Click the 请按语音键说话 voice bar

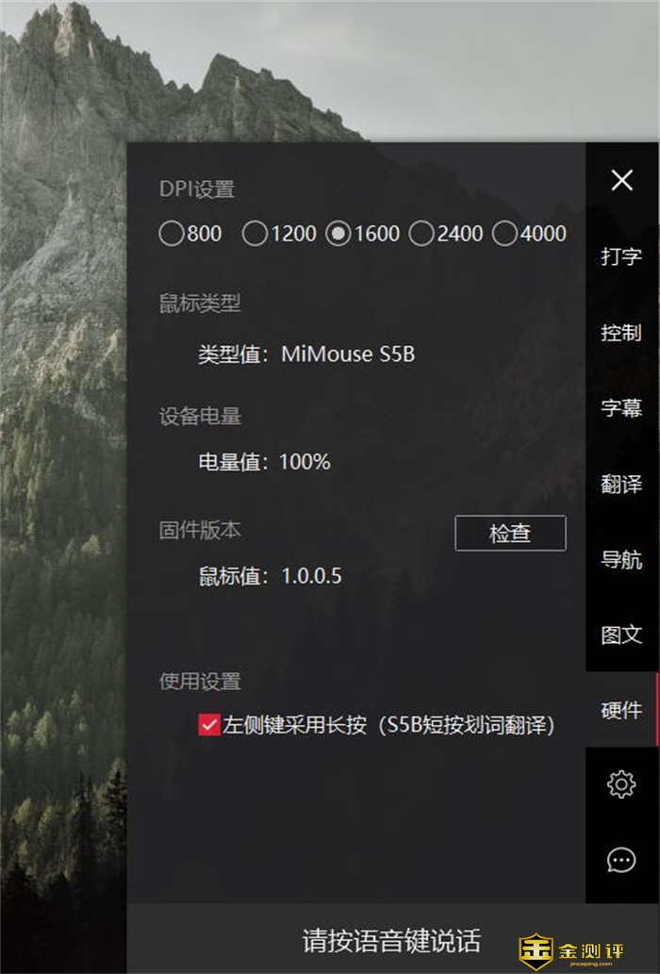[392, 940]
